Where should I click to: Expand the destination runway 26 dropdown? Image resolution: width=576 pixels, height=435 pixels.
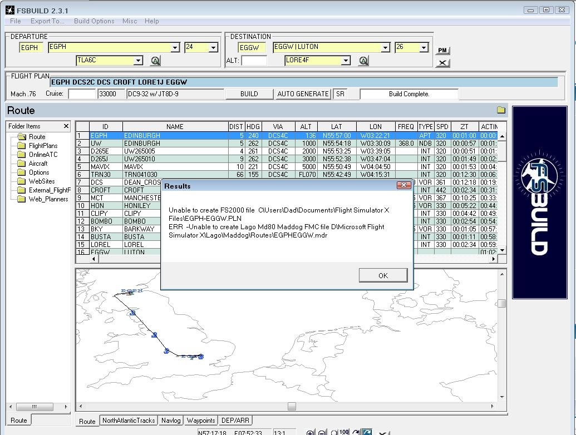(x=424, y=47)
